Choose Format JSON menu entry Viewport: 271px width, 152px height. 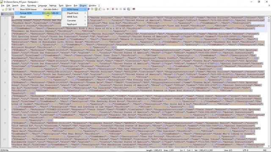tap(38, 13)
